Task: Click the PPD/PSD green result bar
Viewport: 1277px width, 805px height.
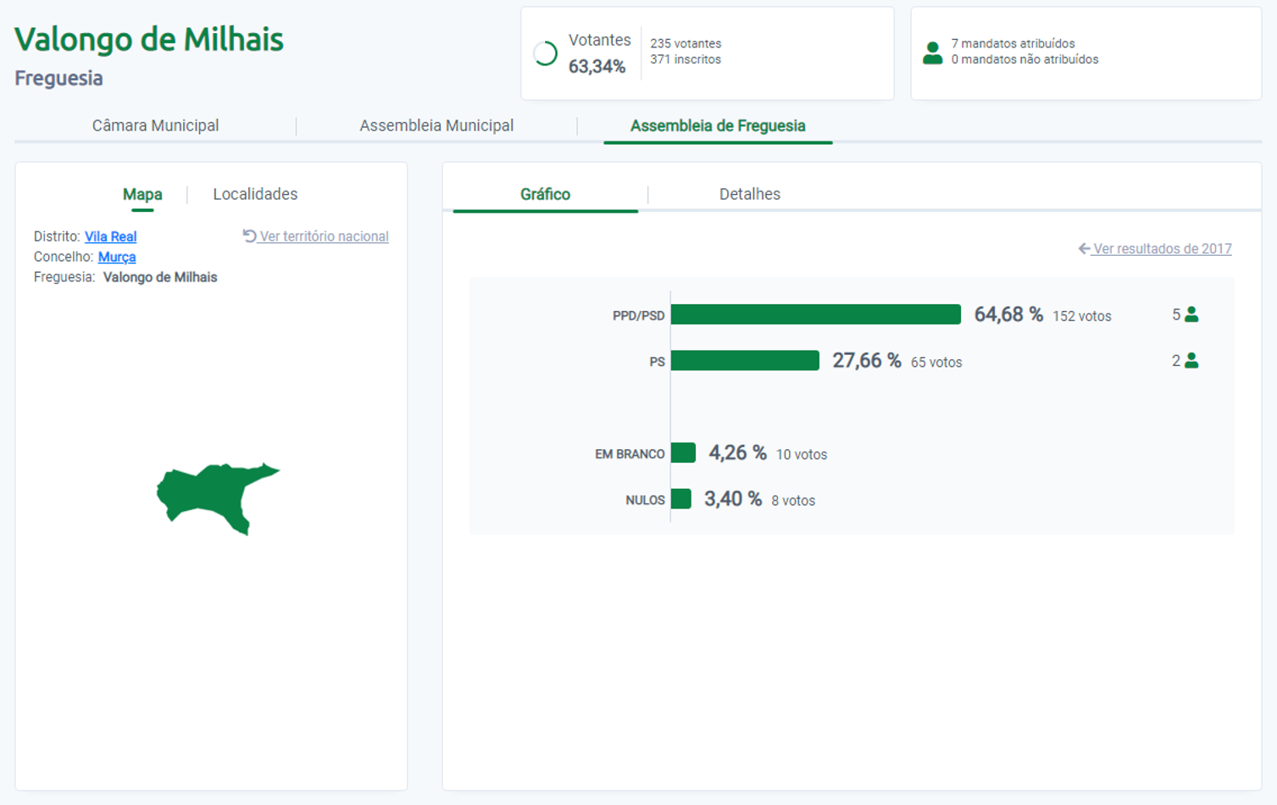Action: (815, 314)
